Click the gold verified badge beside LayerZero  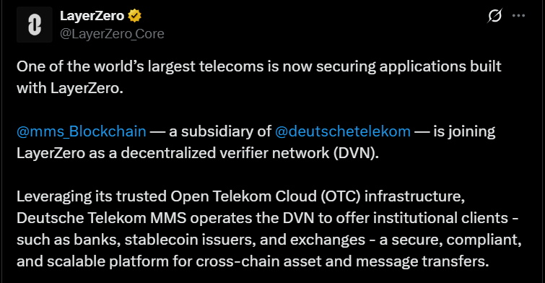tap(134, 16)
